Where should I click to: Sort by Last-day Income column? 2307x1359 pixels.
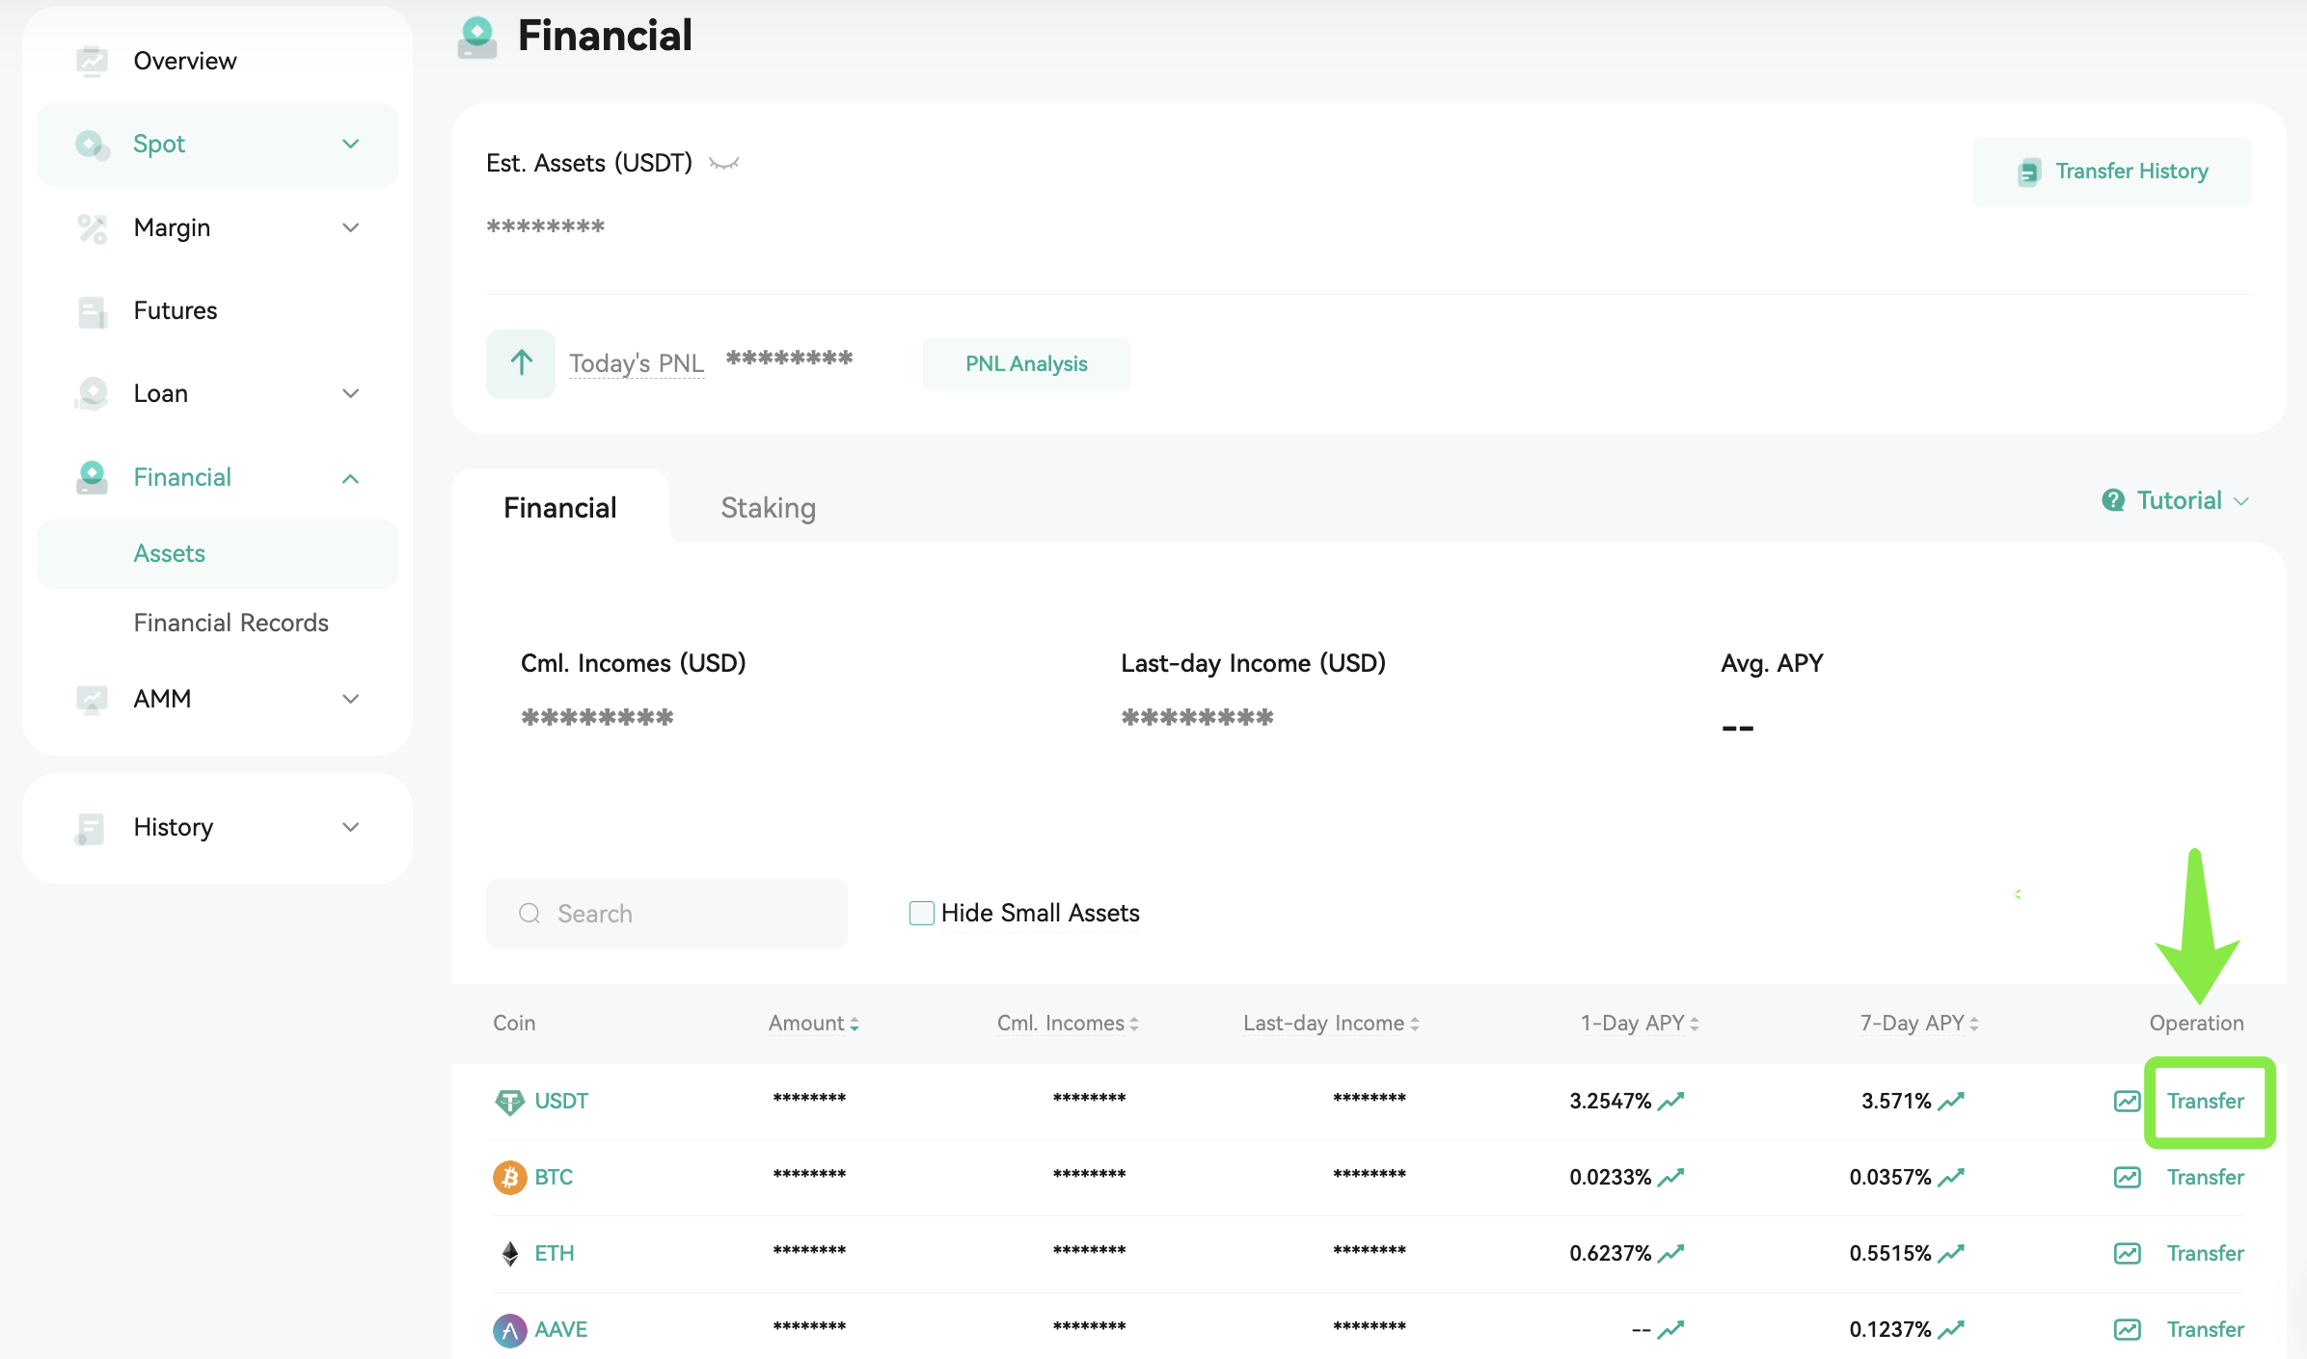point(1331,1023)
